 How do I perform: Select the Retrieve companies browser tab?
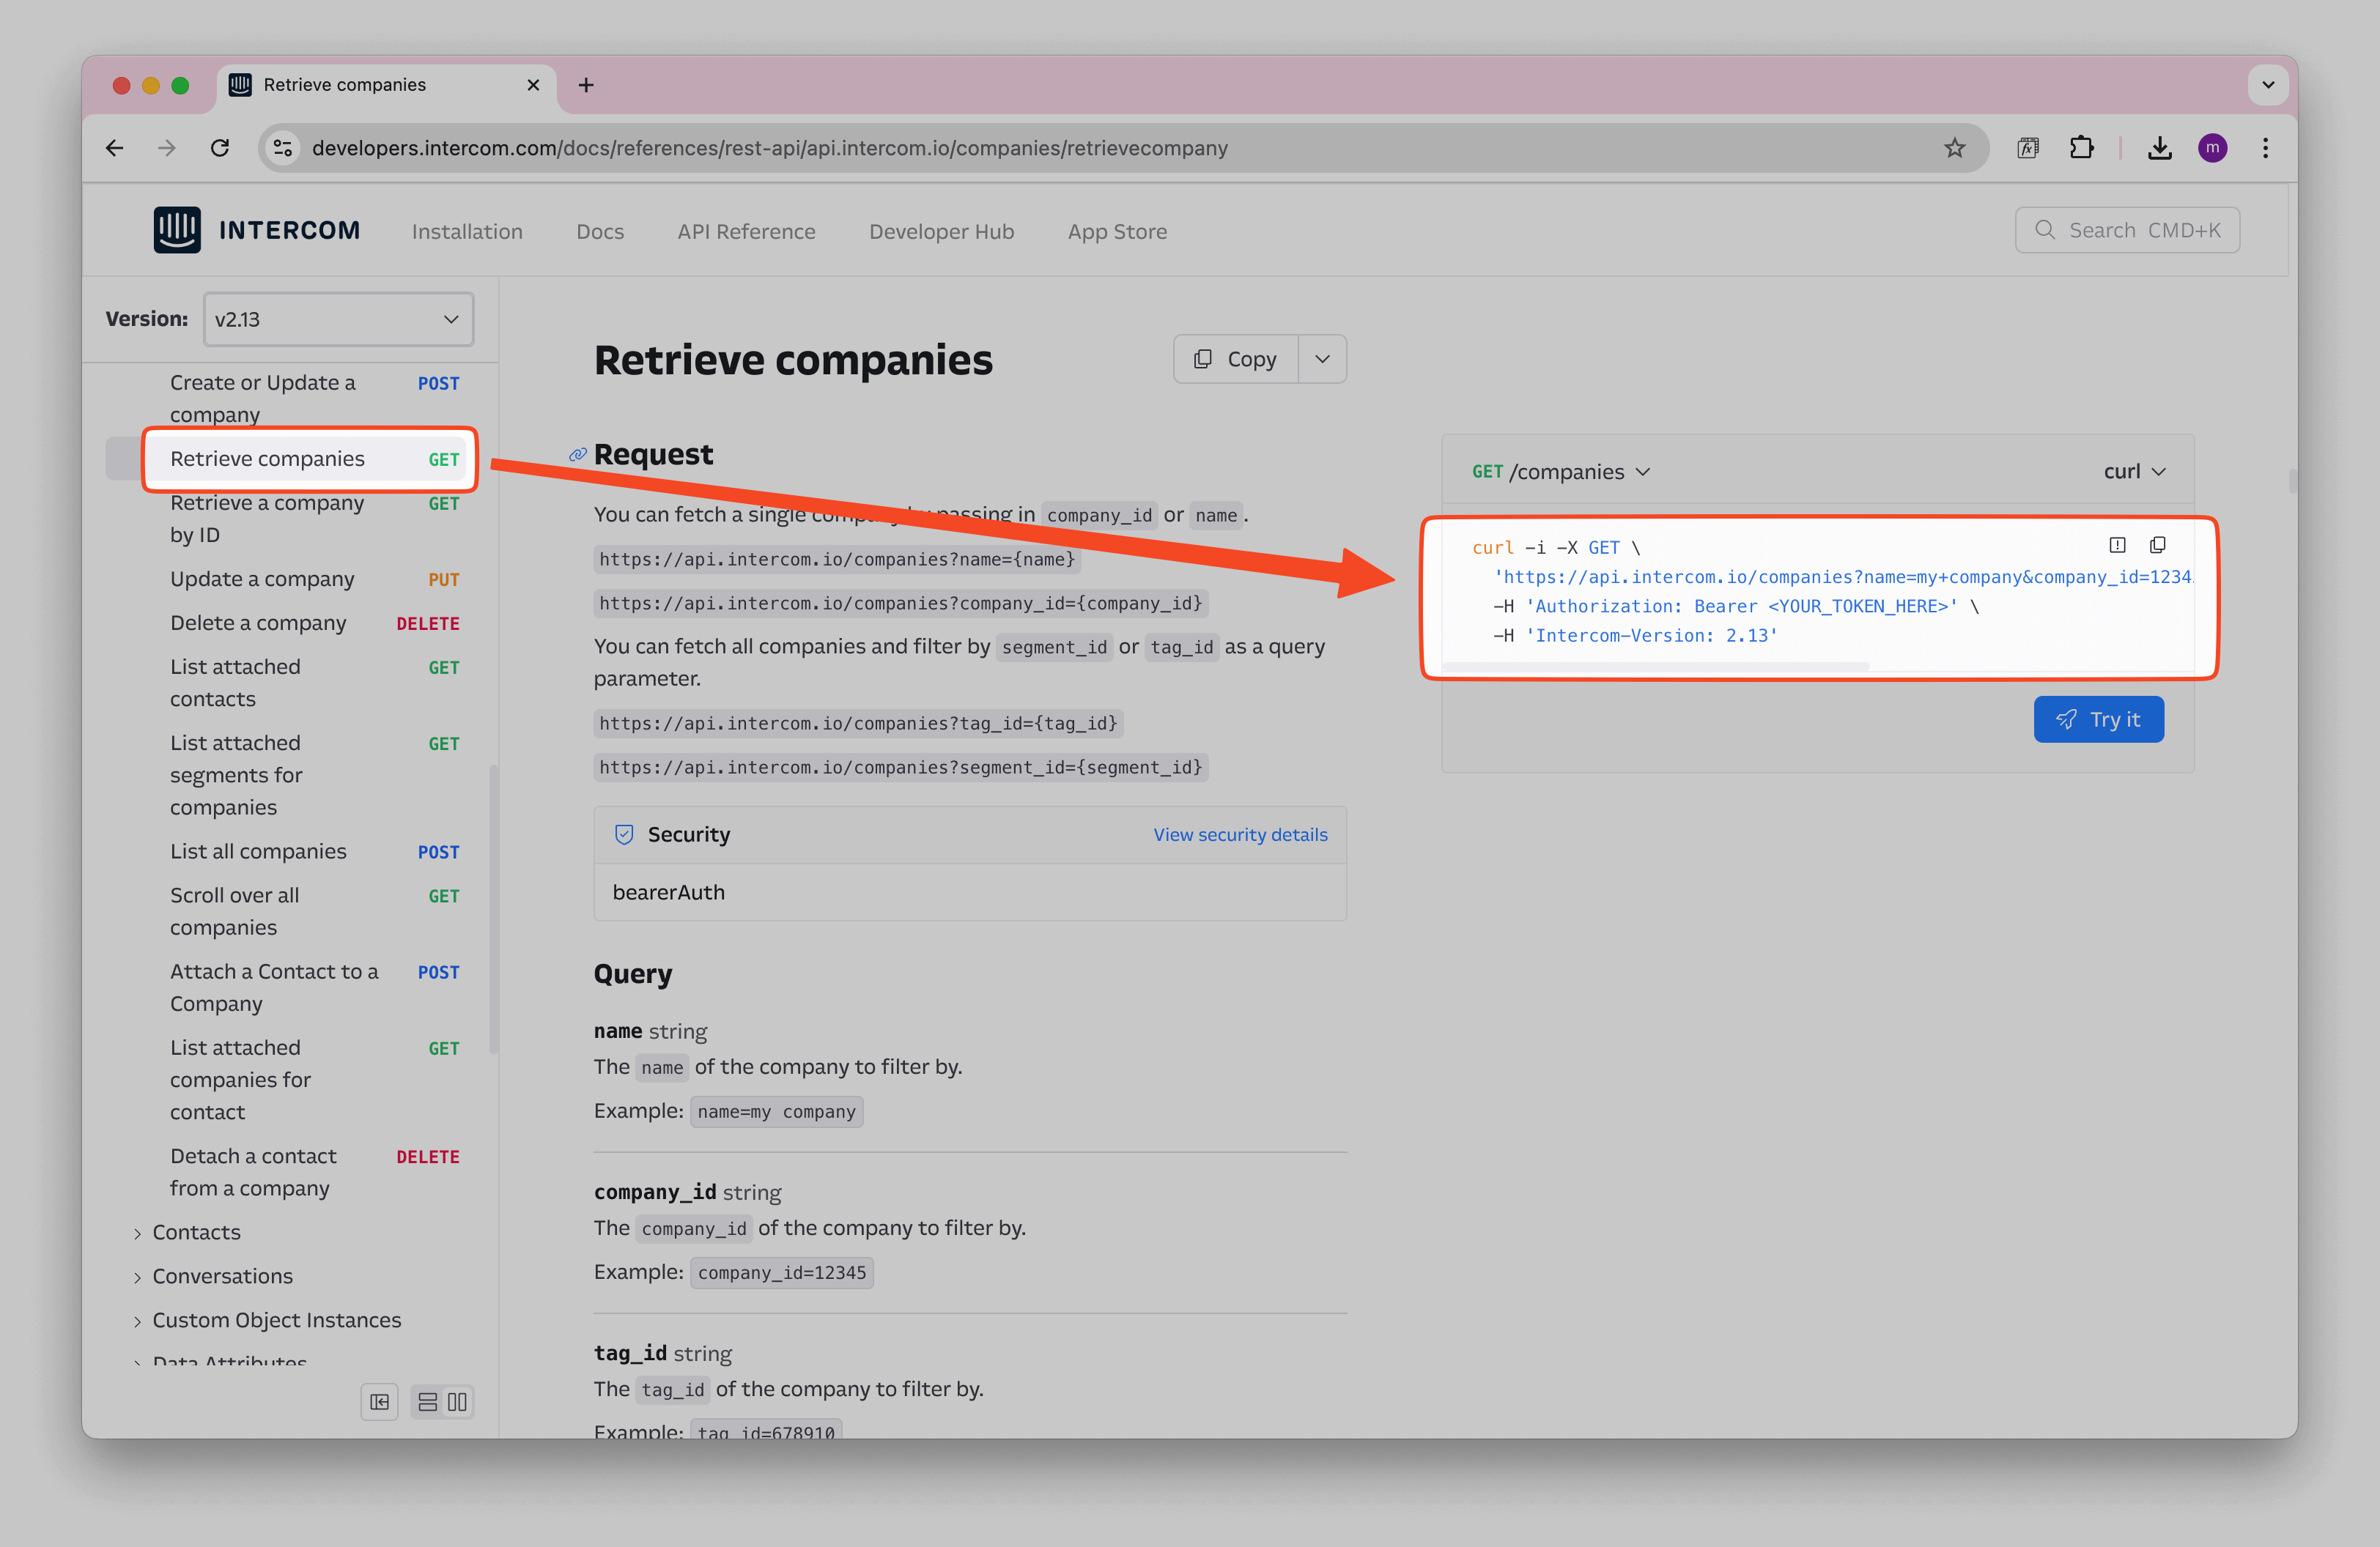[x=385, y=85]
